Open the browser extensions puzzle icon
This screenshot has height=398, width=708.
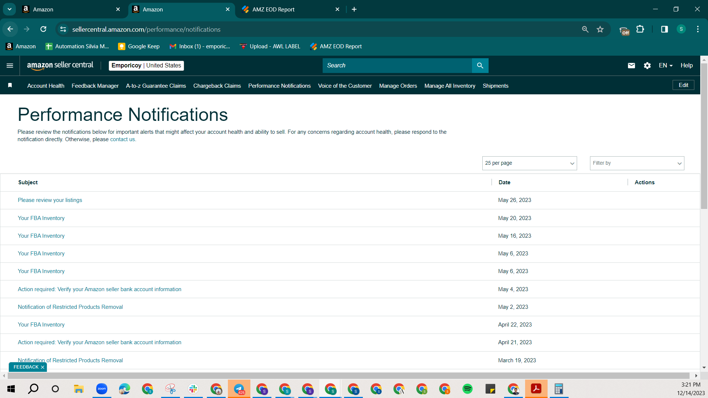pos(640,29)
